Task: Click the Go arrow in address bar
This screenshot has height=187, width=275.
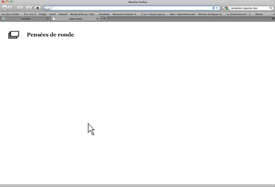Action: coord(213,8)
